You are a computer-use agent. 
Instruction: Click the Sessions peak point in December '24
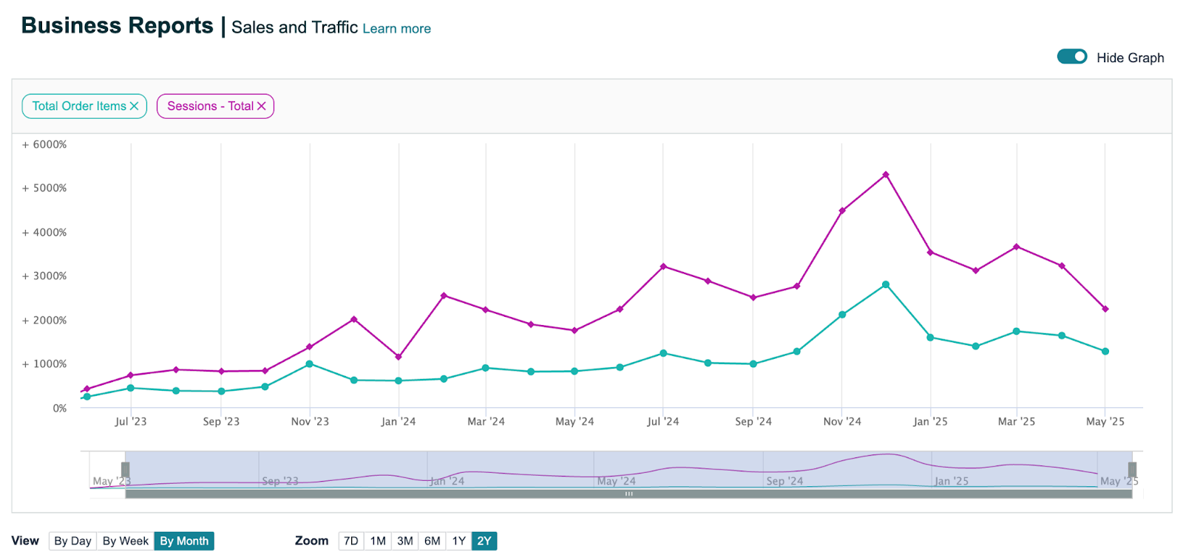pos(886,175)
